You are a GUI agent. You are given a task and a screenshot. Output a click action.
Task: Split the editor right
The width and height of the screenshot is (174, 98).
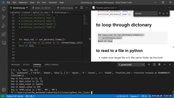point(82,8)
